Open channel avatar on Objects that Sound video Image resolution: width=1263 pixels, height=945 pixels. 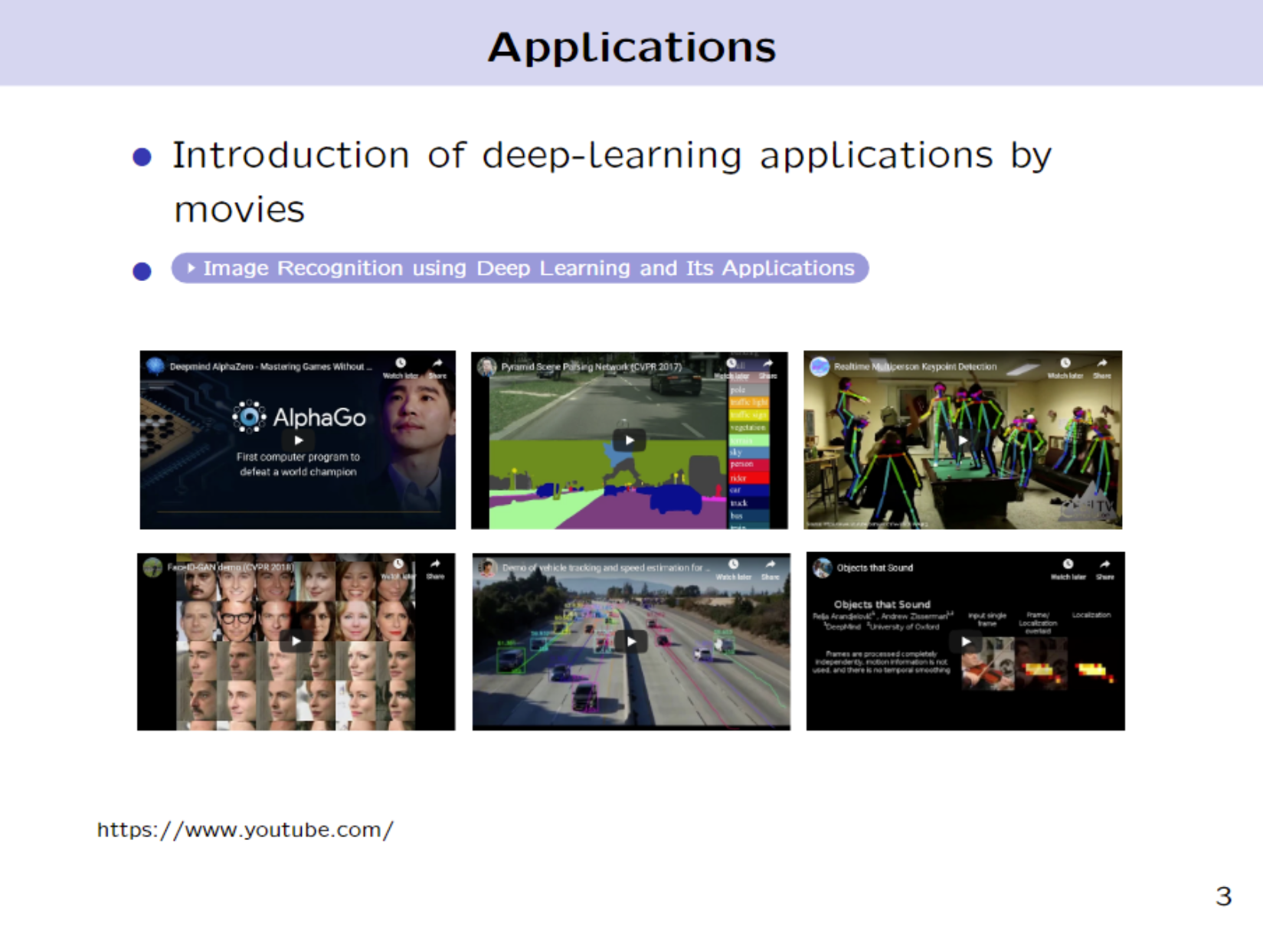(x=822, y=568)
